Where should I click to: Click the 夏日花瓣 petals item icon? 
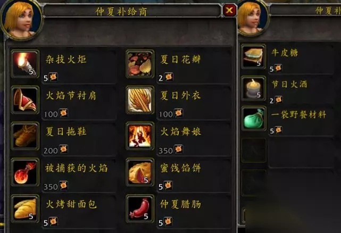click(x=140, y=64)
